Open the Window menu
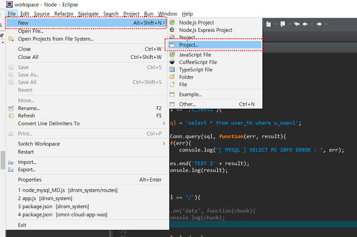 (167, 14)
